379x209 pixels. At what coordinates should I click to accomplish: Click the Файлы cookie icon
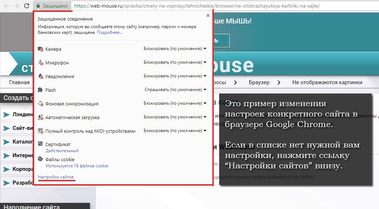pyautogui.click(x=40, y=159)
